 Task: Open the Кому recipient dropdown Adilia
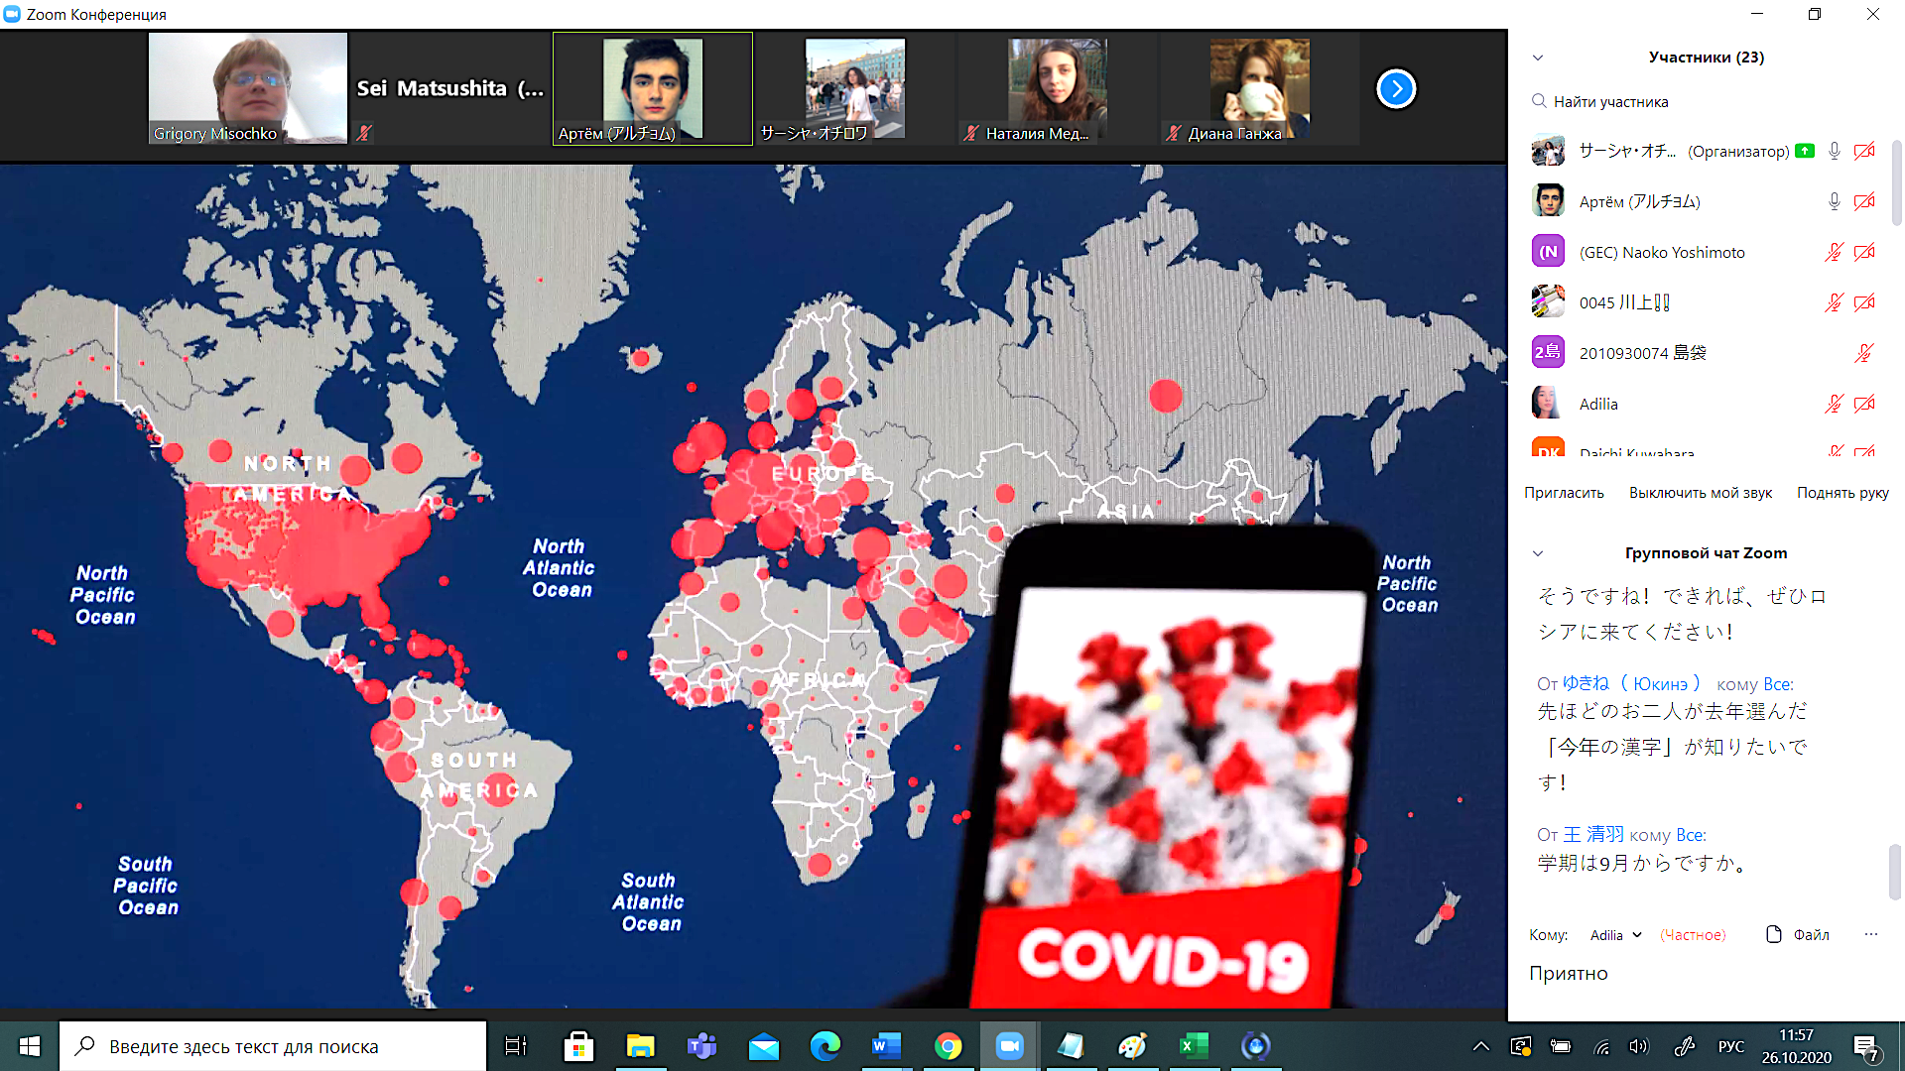point(1615,935)
